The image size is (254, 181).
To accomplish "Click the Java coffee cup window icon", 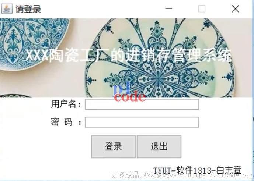I will pos(7,8).
